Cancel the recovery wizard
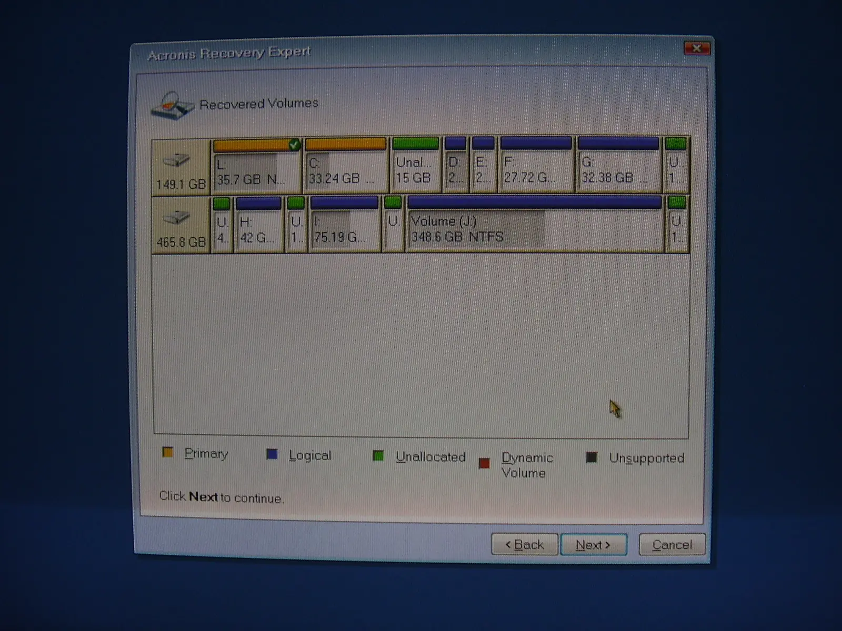Screen dimensions: 842x631 click(672, 545)
